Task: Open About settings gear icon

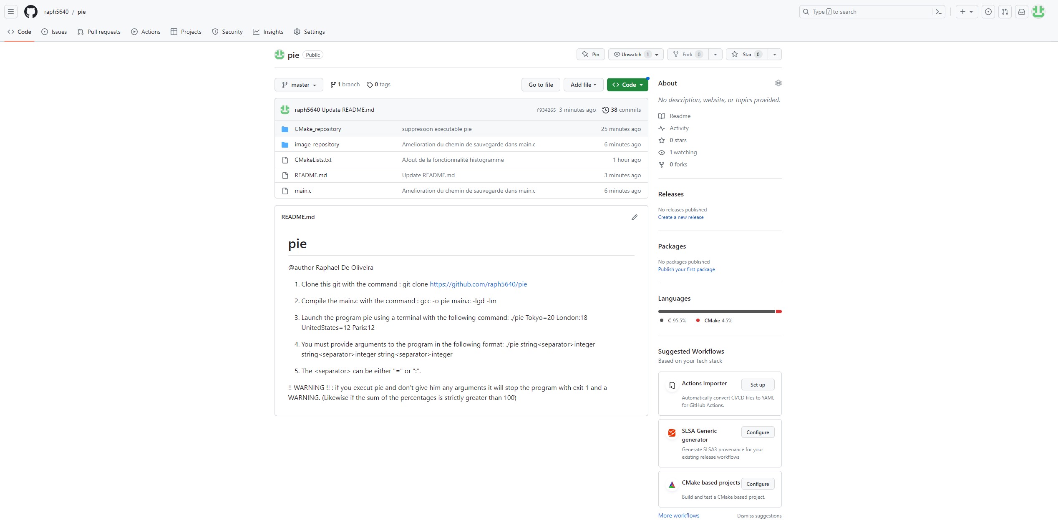Action: tap(778, 83)
